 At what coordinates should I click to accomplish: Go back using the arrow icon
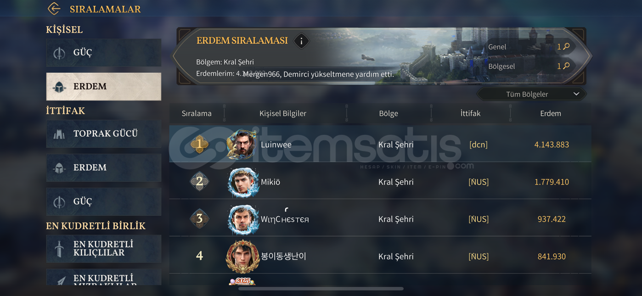coord(54,9)
